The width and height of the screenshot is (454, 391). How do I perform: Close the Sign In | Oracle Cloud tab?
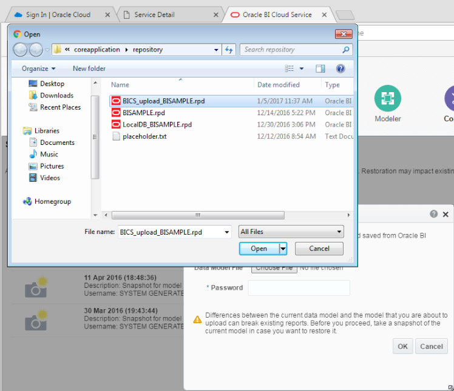tap(107, 15)
